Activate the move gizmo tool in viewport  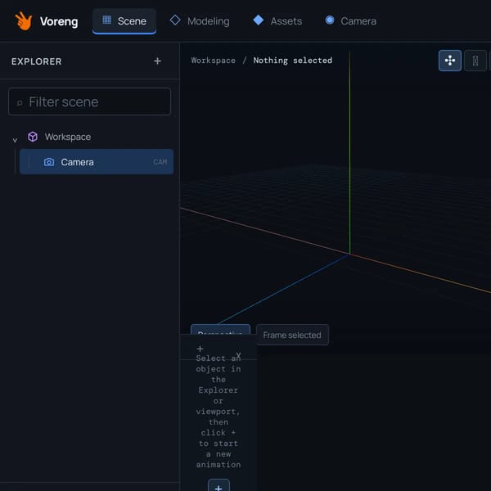pos(449,61)
